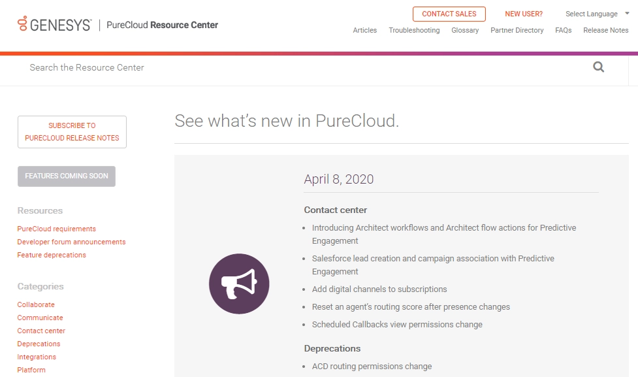The height and width of the screenshot is (377, 638).
Task: Select the Contact center category
Action: (41, 331)
